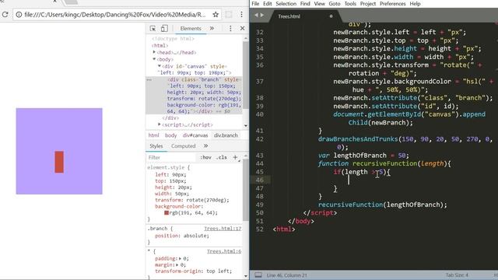
Task: Select the div class branch node
Action: tap(194, 95)
